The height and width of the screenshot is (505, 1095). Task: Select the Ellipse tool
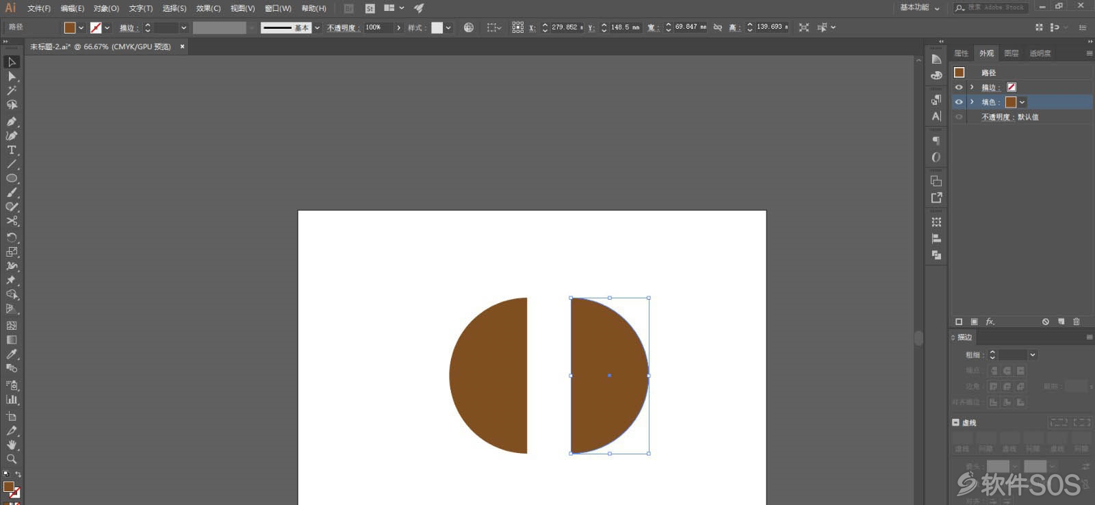coord(12,179)
